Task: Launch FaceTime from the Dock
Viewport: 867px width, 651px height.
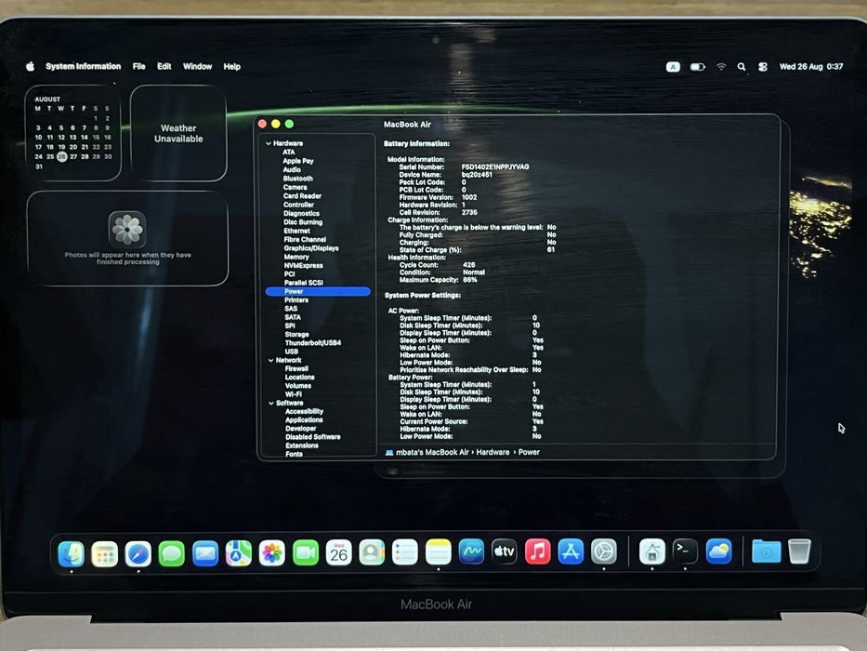Action: (x=305, y=553)
